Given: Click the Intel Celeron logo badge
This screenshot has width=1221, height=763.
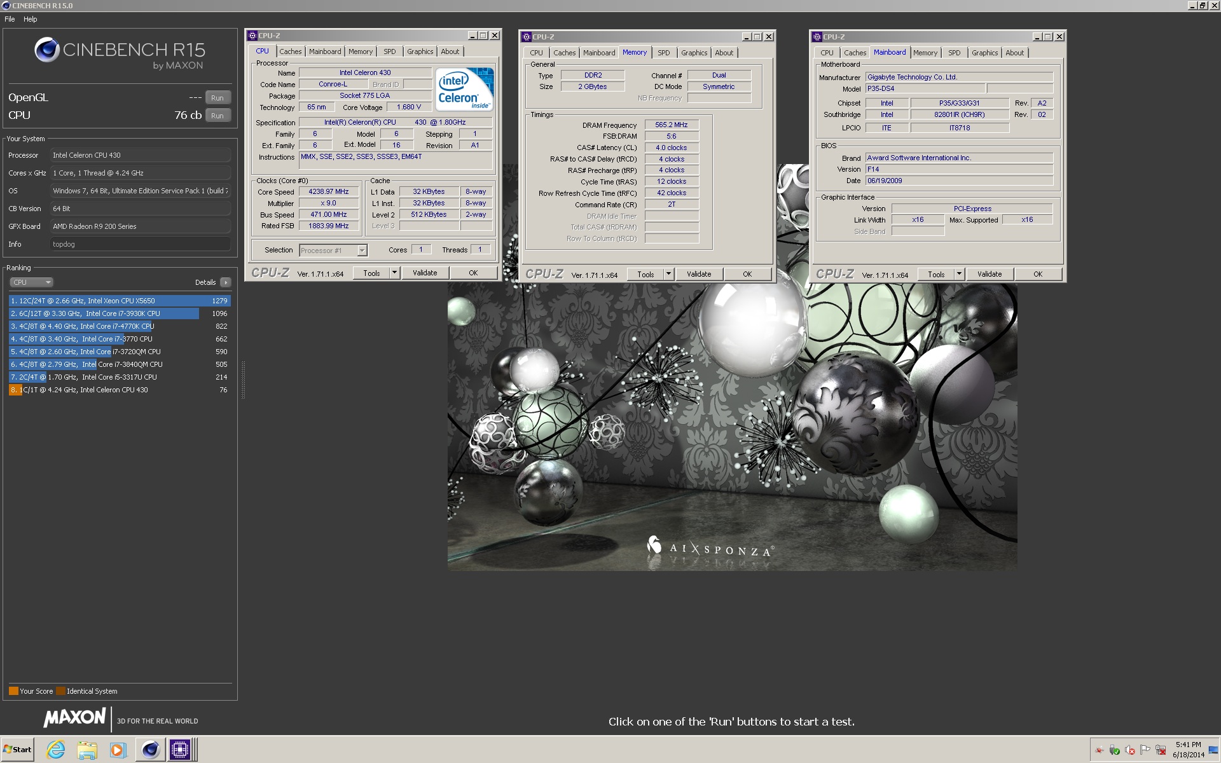Looking at the screenshot, I should [466, 90].
